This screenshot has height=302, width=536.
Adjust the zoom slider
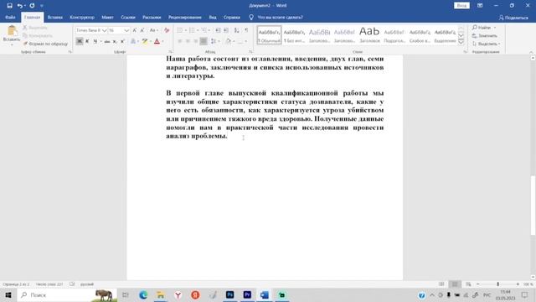(x=497, y=284)
